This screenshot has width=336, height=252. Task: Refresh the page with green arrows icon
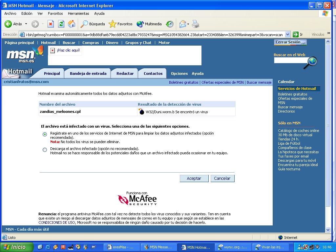click(61, 24)
